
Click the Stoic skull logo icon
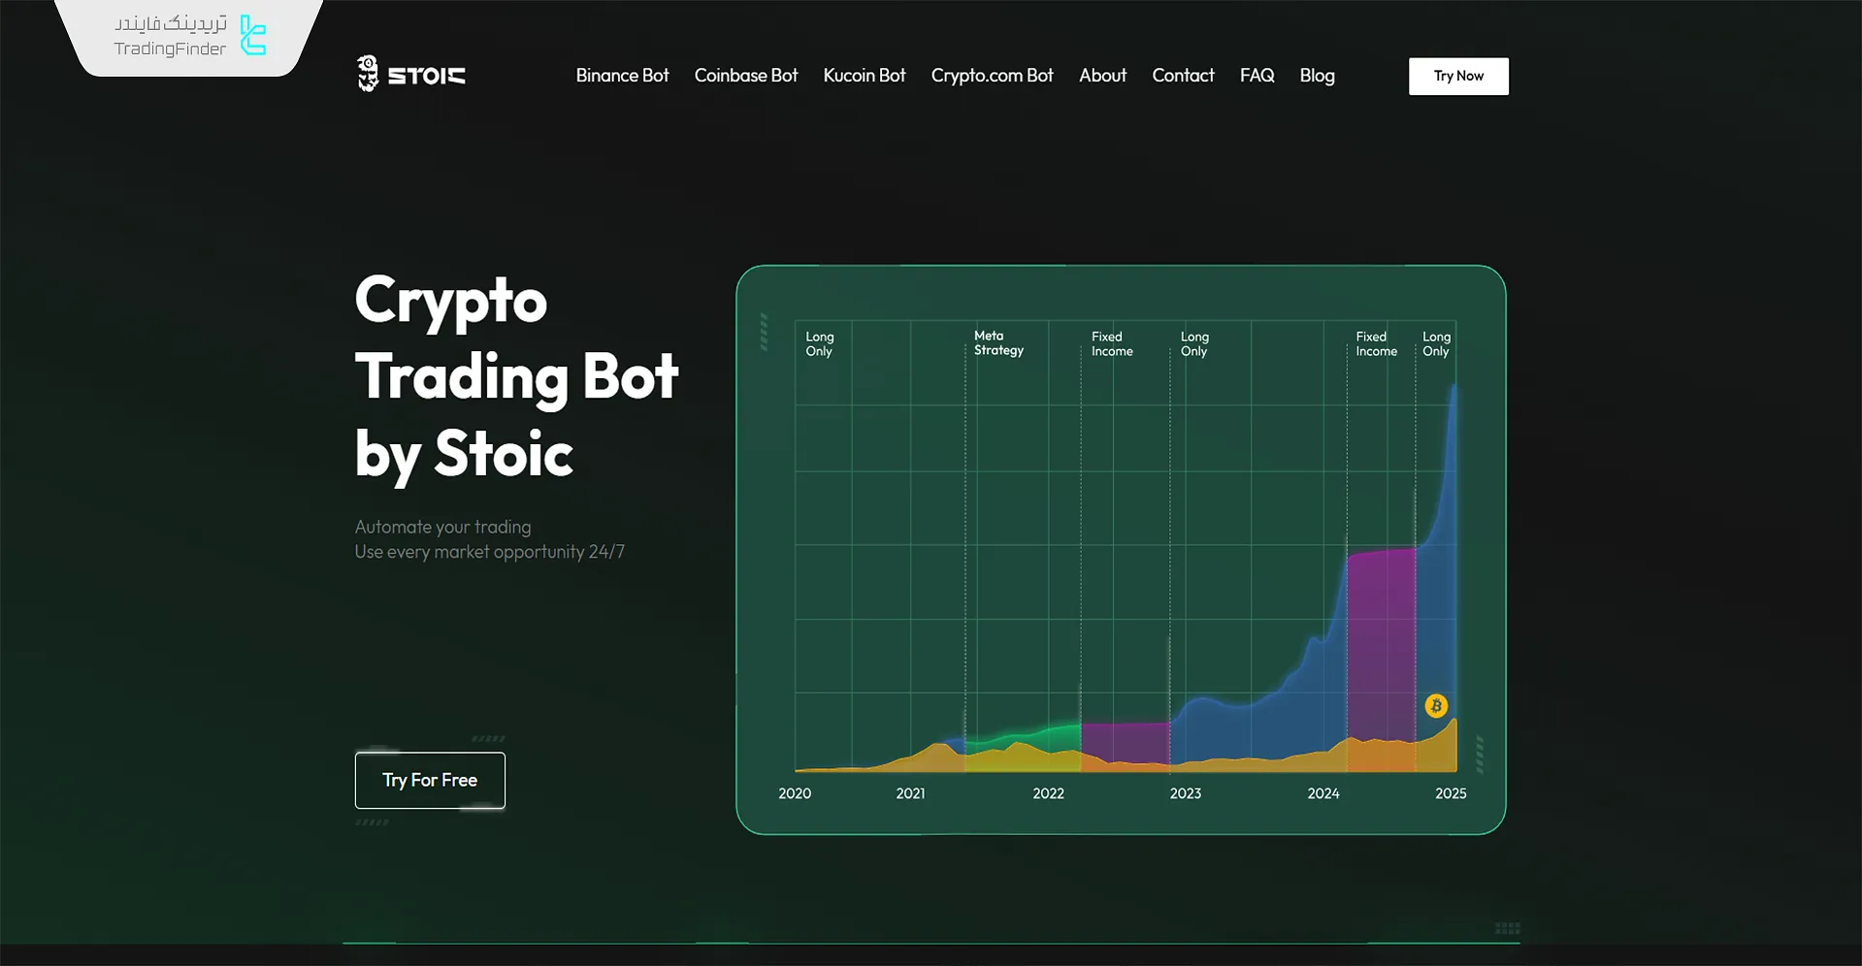click(x=367, y=74)
